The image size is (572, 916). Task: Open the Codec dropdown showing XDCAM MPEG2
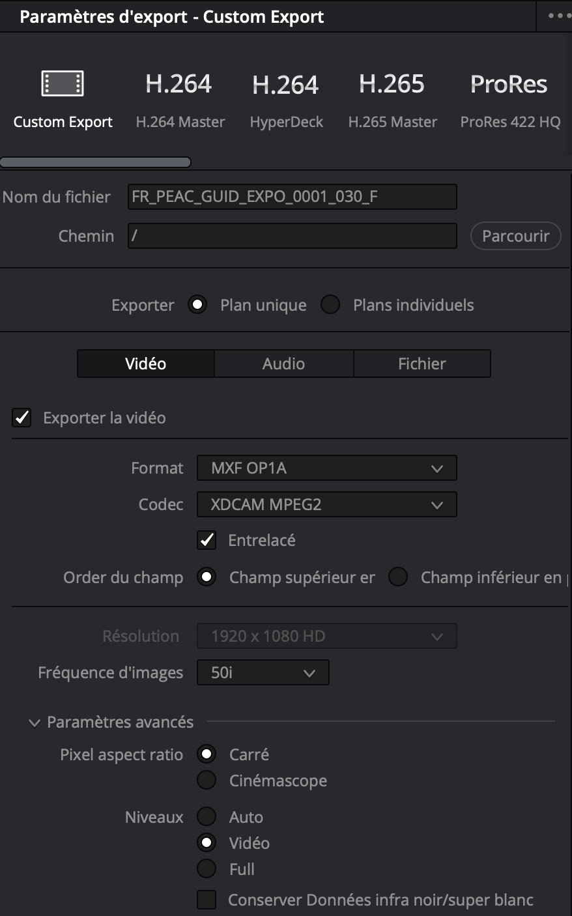pyautogui.click(x=326, y=504)
